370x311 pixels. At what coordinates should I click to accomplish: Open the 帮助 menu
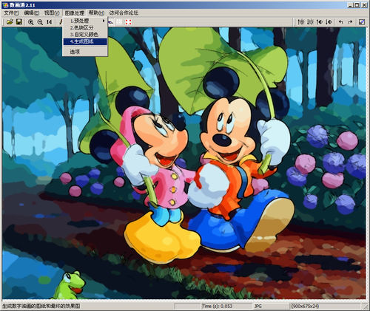[x=96, y=13]
